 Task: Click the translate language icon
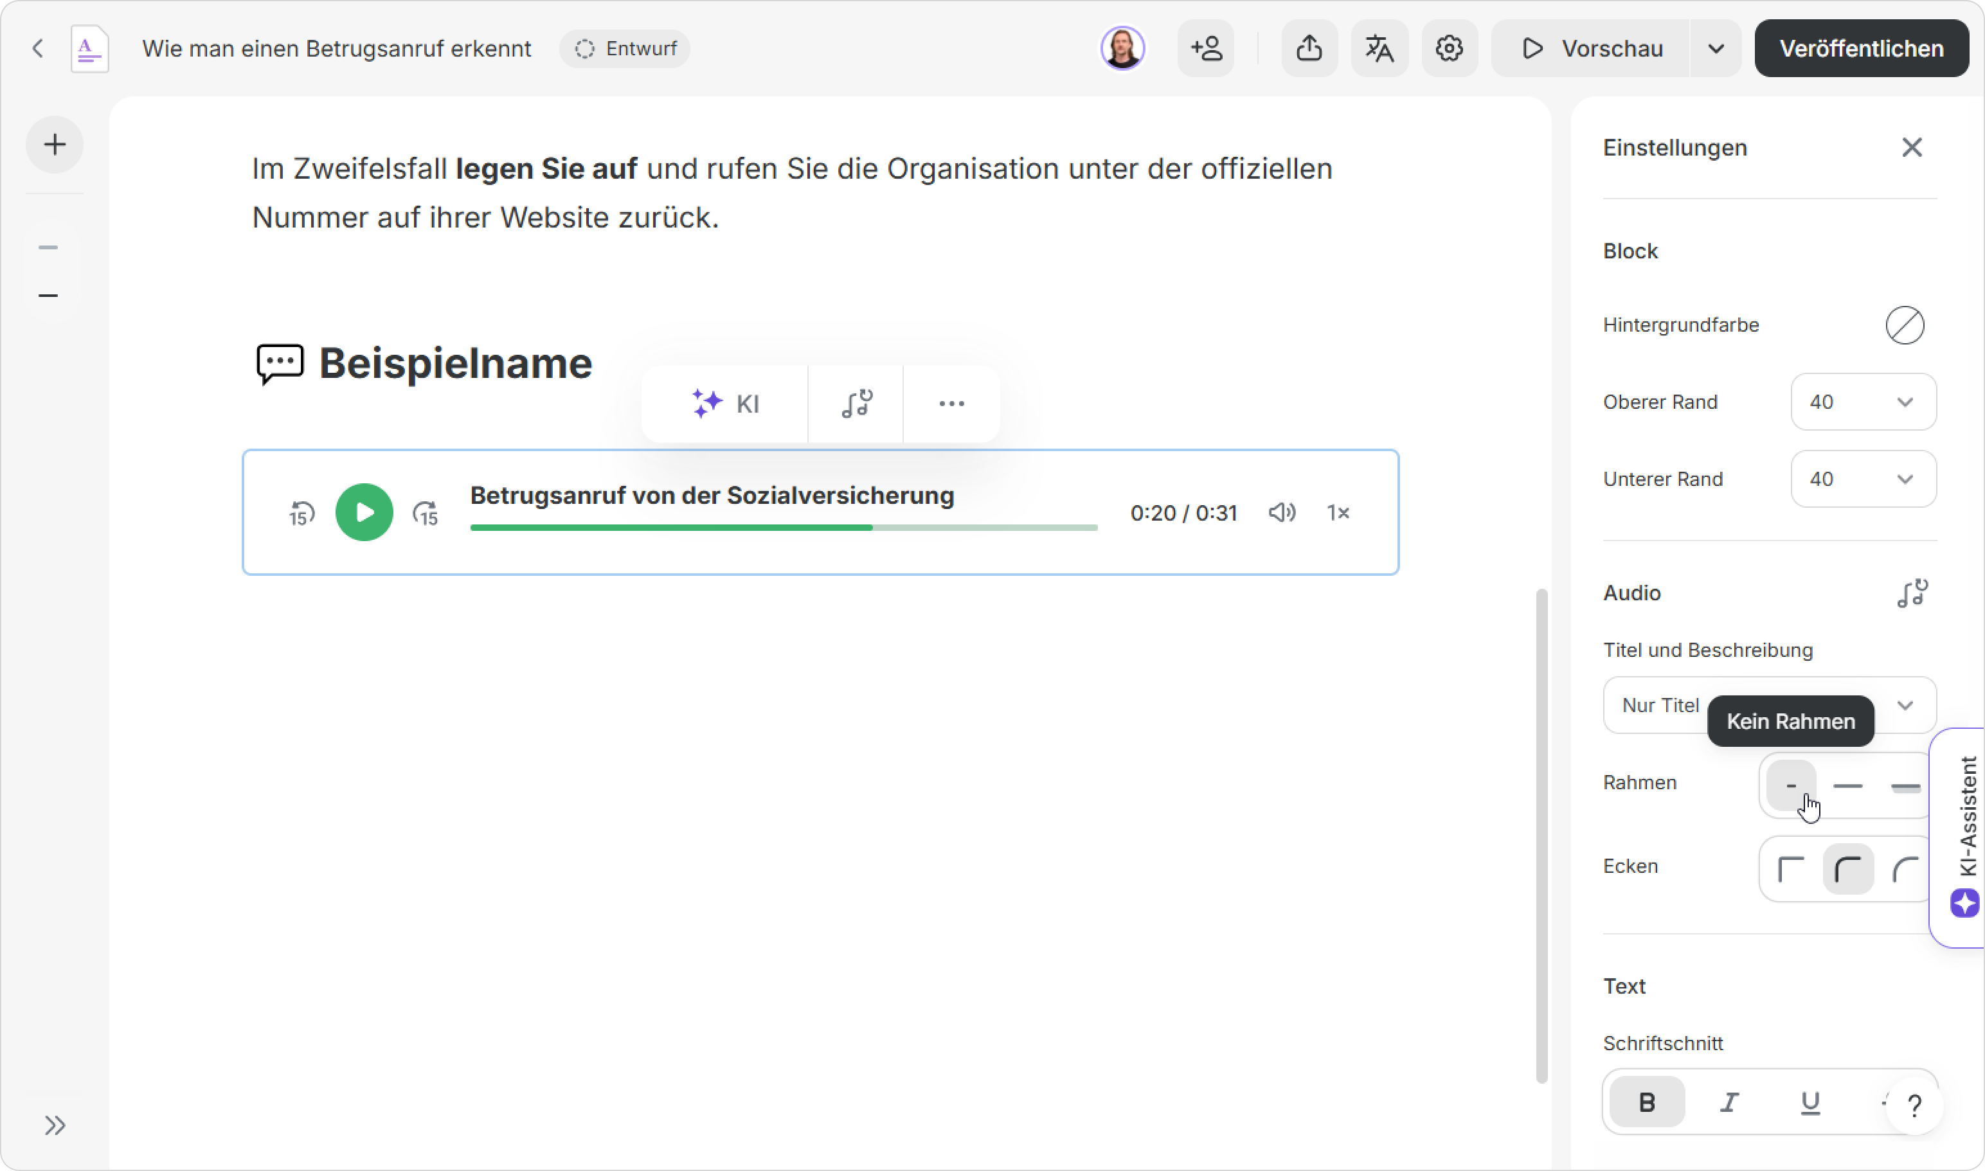pyautogui.click(x=1379, y=48)
